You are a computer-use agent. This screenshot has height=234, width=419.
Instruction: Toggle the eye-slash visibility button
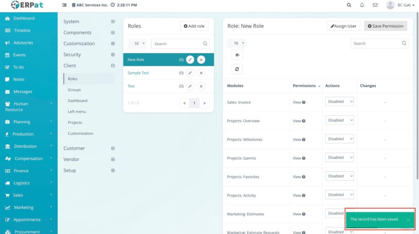(237, 55)
